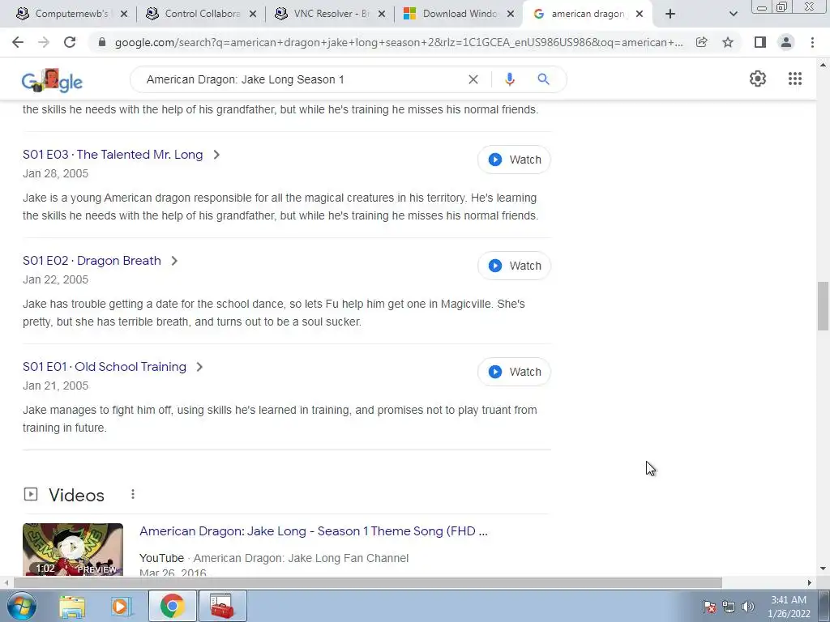830x622 pixels.
Task: Bookmark this page with the star
Action: [x=728, y=42]
